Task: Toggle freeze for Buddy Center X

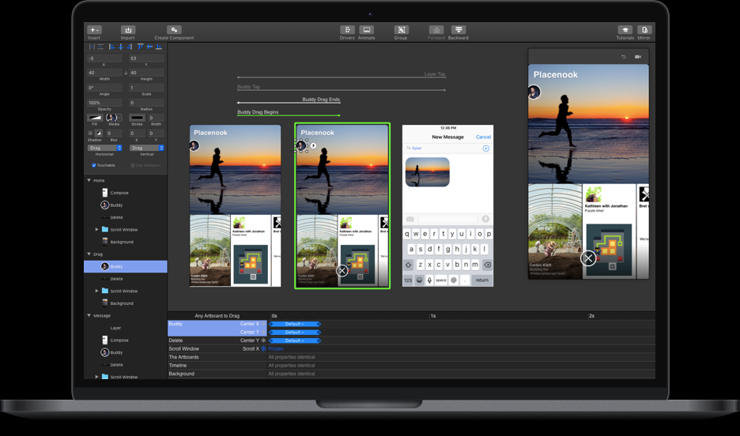Action: [264, 324]
